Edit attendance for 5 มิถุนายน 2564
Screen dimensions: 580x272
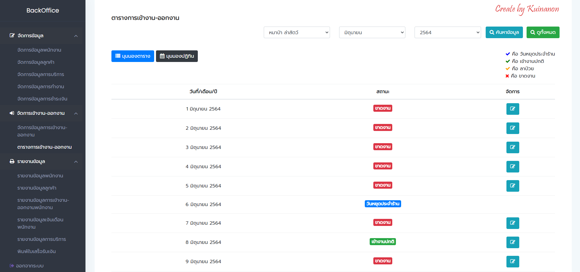(x=513, y=186)
